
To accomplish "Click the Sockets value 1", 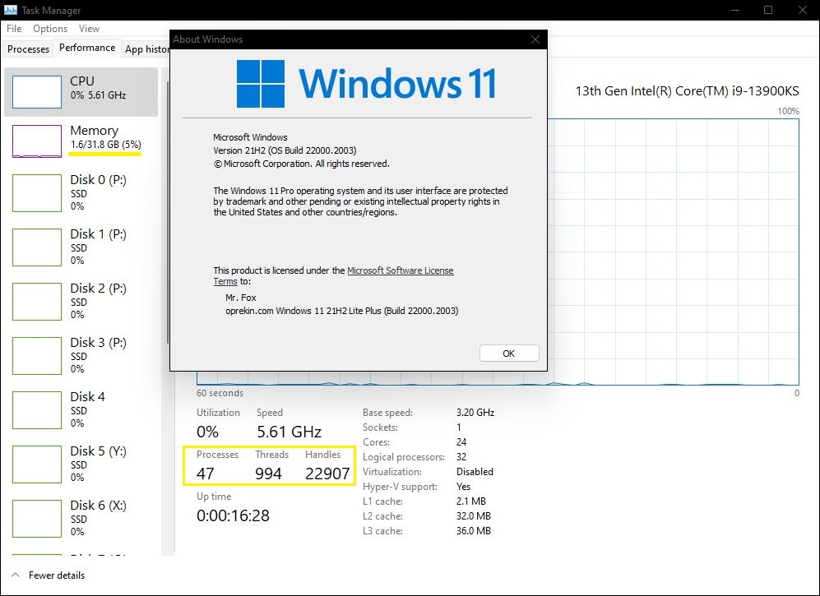I will click(x=459, y=427).
